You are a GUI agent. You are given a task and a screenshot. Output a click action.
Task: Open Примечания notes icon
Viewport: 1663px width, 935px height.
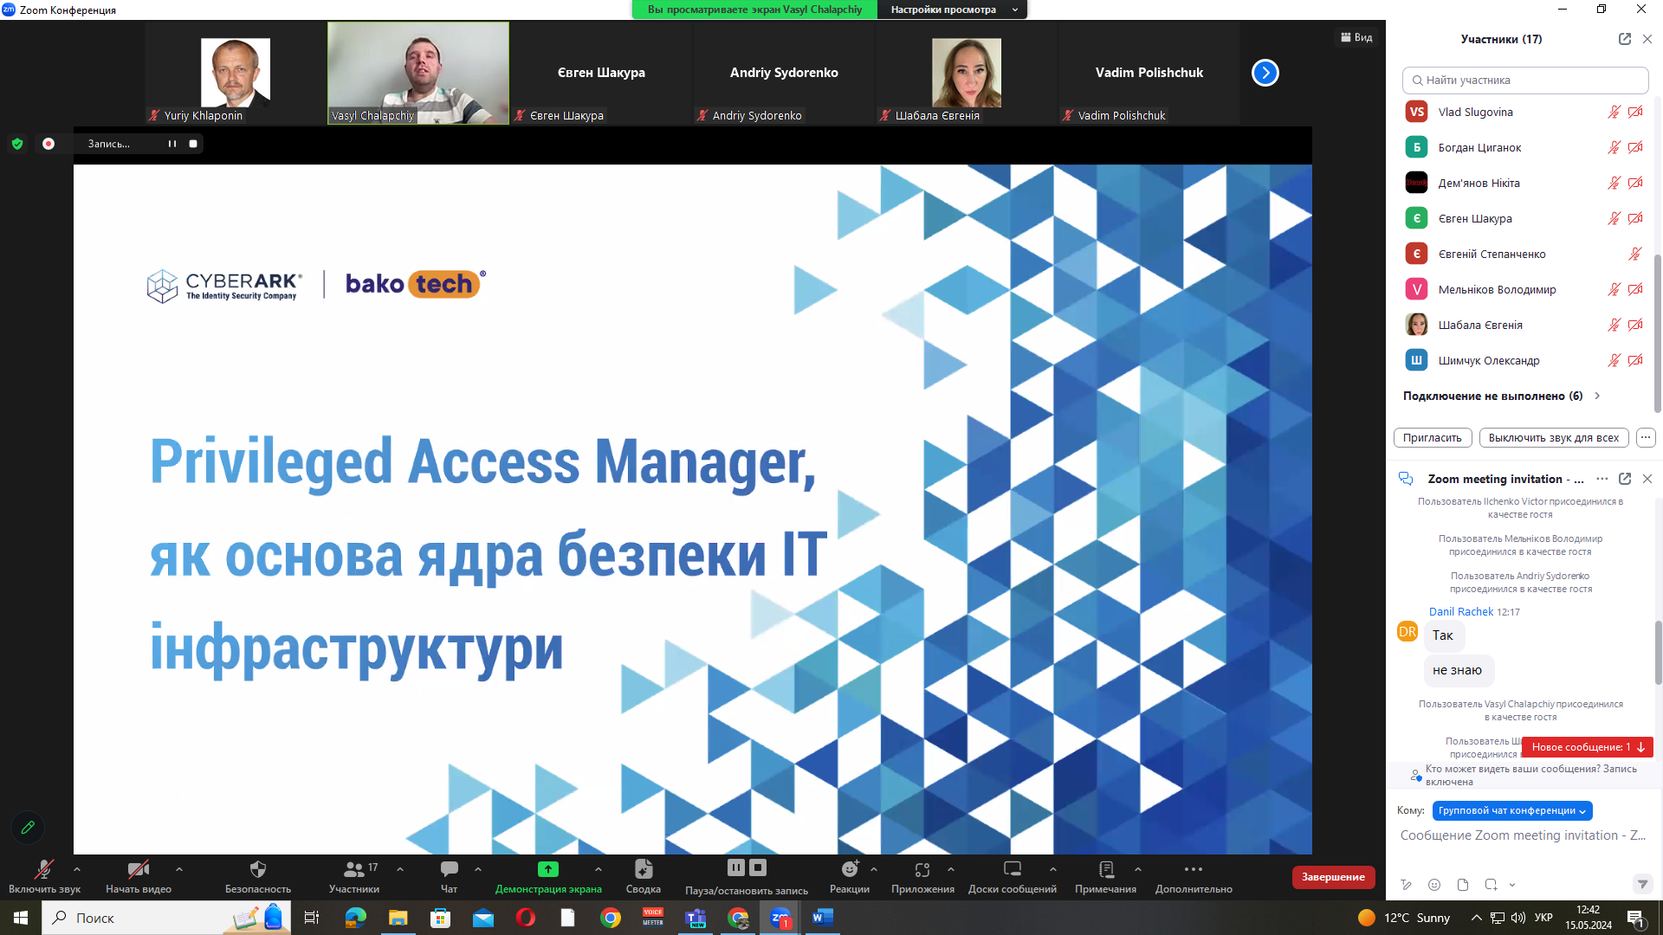[x=1105, y=876]
